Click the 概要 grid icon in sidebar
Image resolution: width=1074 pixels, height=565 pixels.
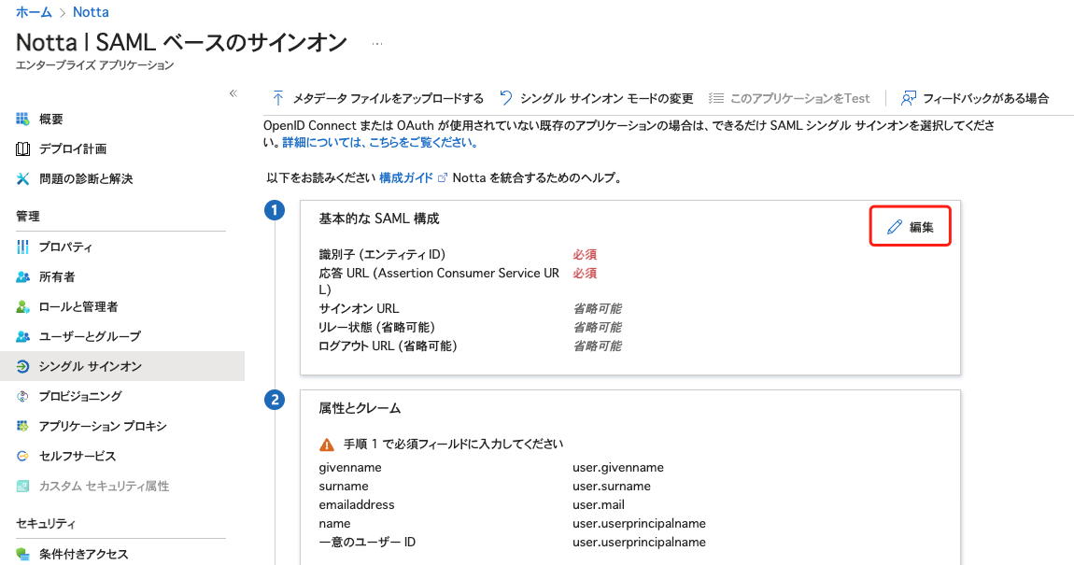tap(22, 120)
